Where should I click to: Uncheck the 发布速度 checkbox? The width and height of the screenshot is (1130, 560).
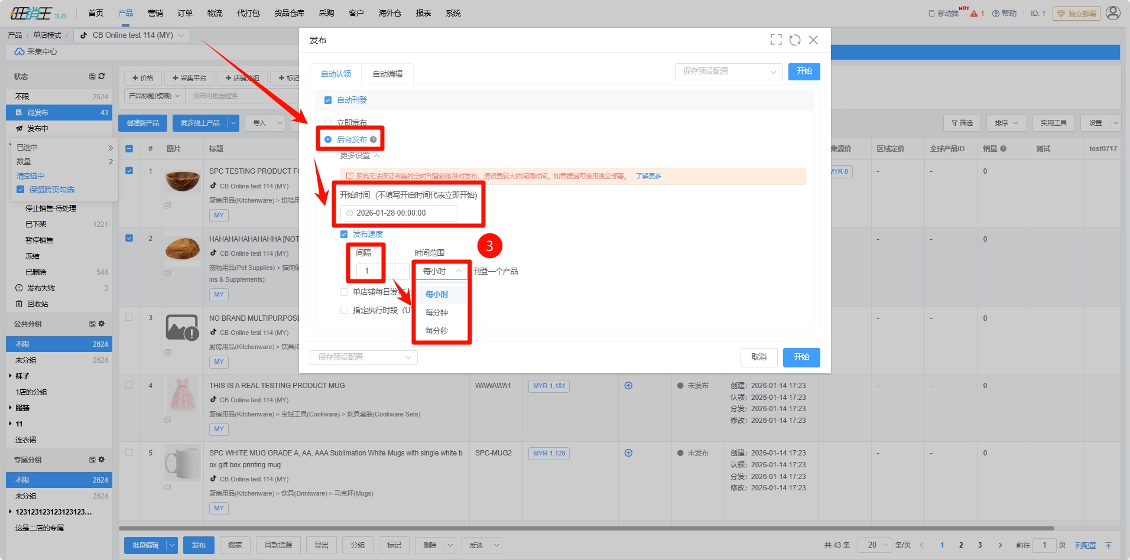344,235
